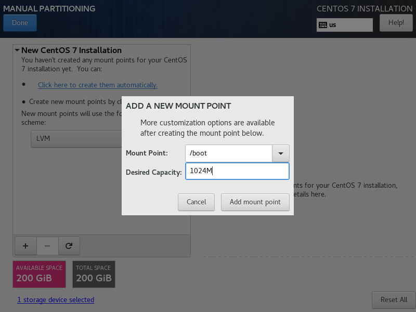This screenshot has width=416, height=312.
Task: Click the create them automatically link
Action: (x=98, y=85)
